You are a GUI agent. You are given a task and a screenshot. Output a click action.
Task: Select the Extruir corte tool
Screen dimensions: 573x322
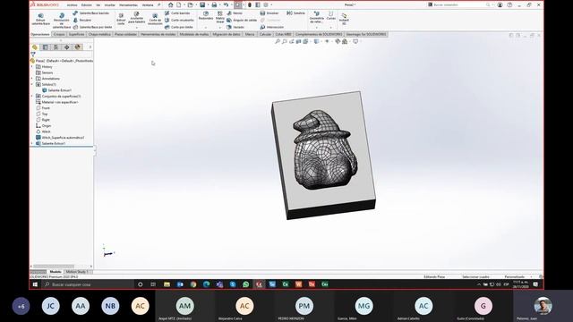pyautogui.click(x=121, y=19)
